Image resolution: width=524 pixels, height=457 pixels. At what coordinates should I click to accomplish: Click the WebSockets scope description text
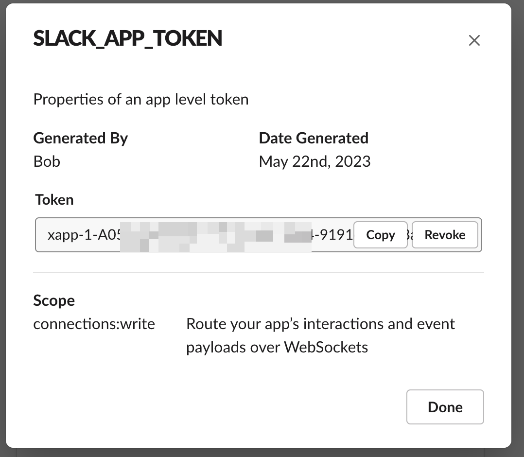(321, 335)
